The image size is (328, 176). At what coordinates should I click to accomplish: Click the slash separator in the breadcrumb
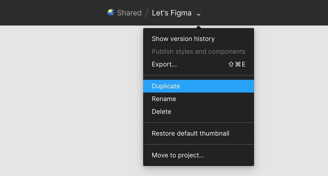pos(147,13)
